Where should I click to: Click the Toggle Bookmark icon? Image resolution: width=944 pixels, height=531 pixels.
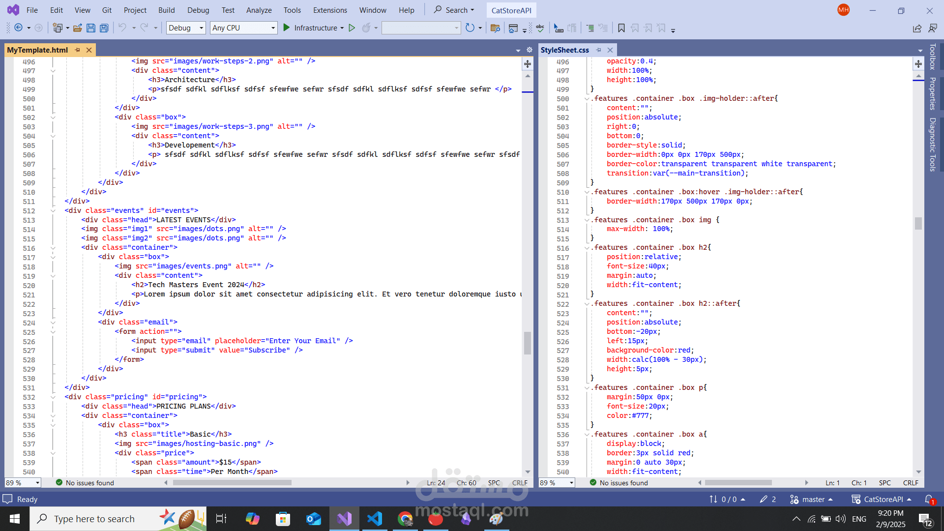621,28
